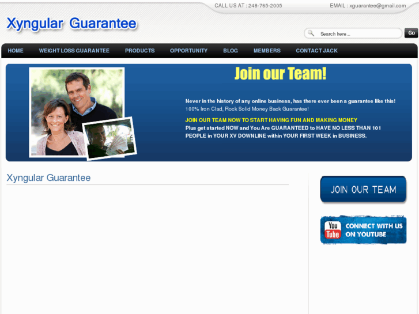The height and width of the screenshot is (314, 419).
Task: Go to the Products menu
Action: click(x=139, y=51)
